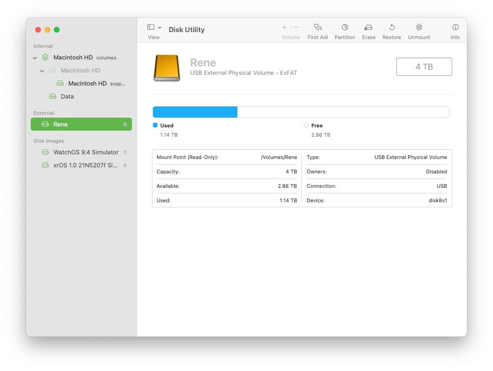Select the Data volume in sidebar
The width and height of the screenshot is (493, 371).
(x=67, y=97)
